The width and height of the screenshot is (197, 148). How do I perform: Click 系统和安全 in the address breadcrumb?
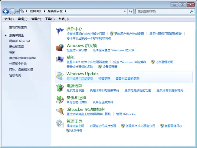[55, 11]
